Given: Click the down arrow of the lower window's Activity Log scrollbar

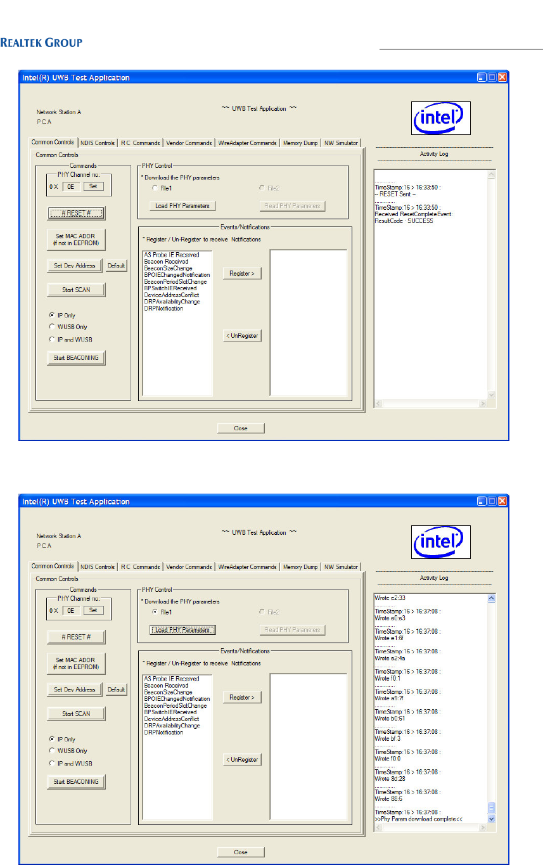Looking at the screenshot, I should point(490,819).
